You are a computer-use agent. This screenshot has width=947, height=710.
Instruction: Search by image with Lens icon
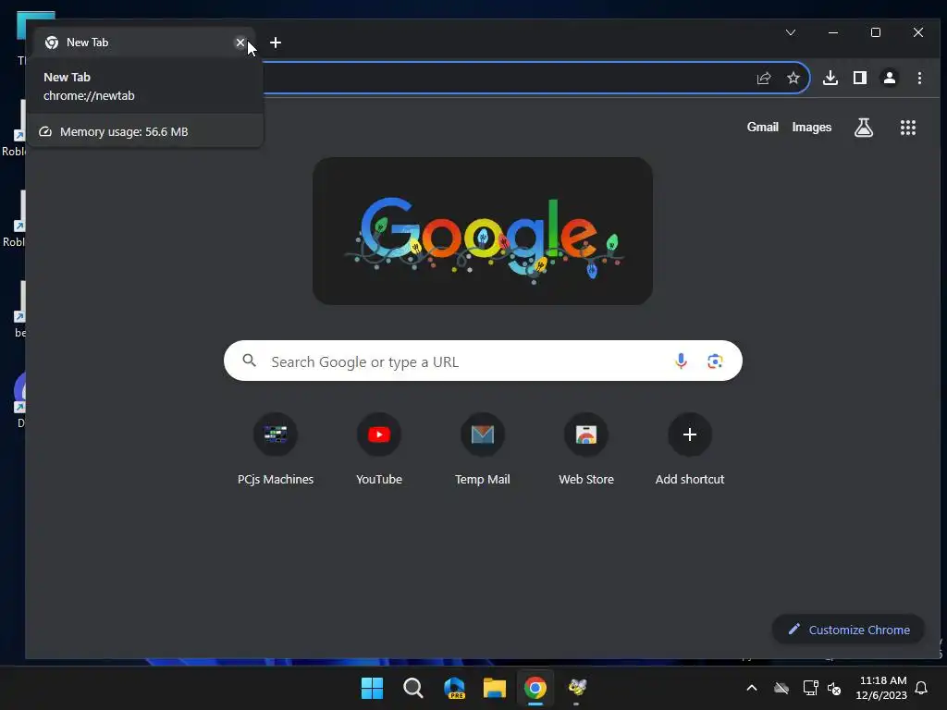click(715, 361)
